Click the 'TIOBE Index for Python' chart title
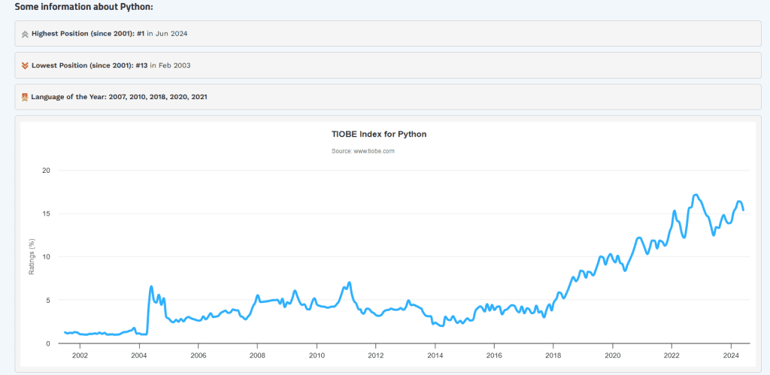770x375 pixels. click(x=379, y=135)
